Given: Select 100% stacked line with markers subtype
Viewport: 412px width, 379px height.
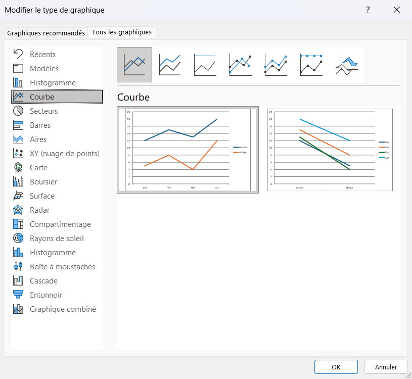Looking at the screenshot, I should point(311,65).
